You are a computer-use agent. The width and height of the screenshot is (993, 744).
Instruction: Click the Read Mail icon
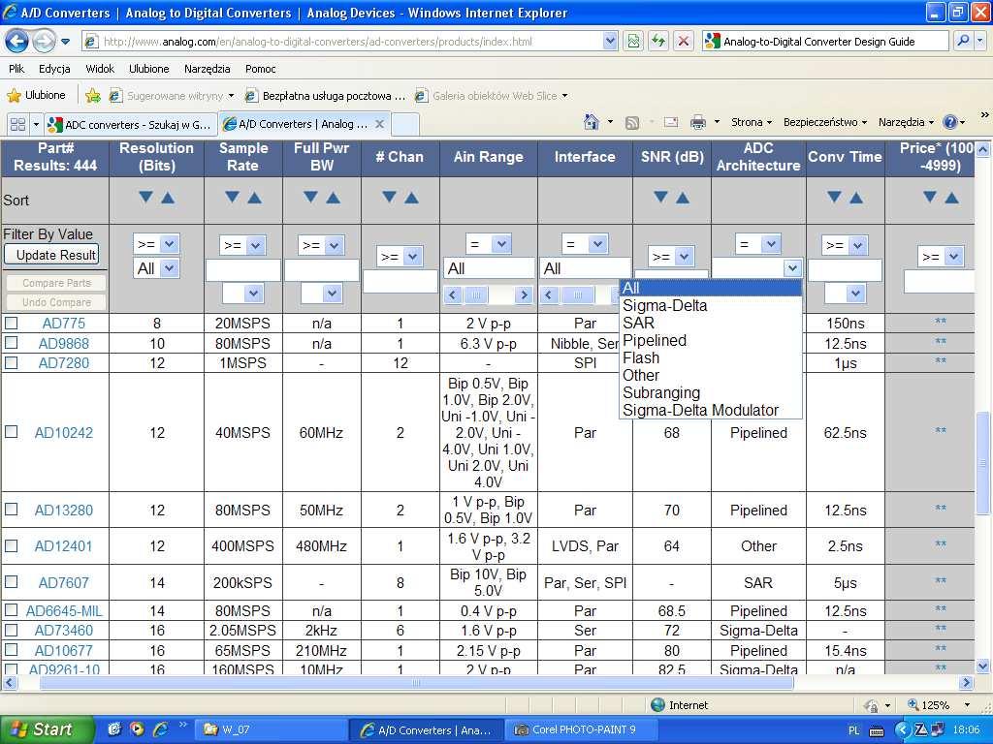tap(671, 123)
